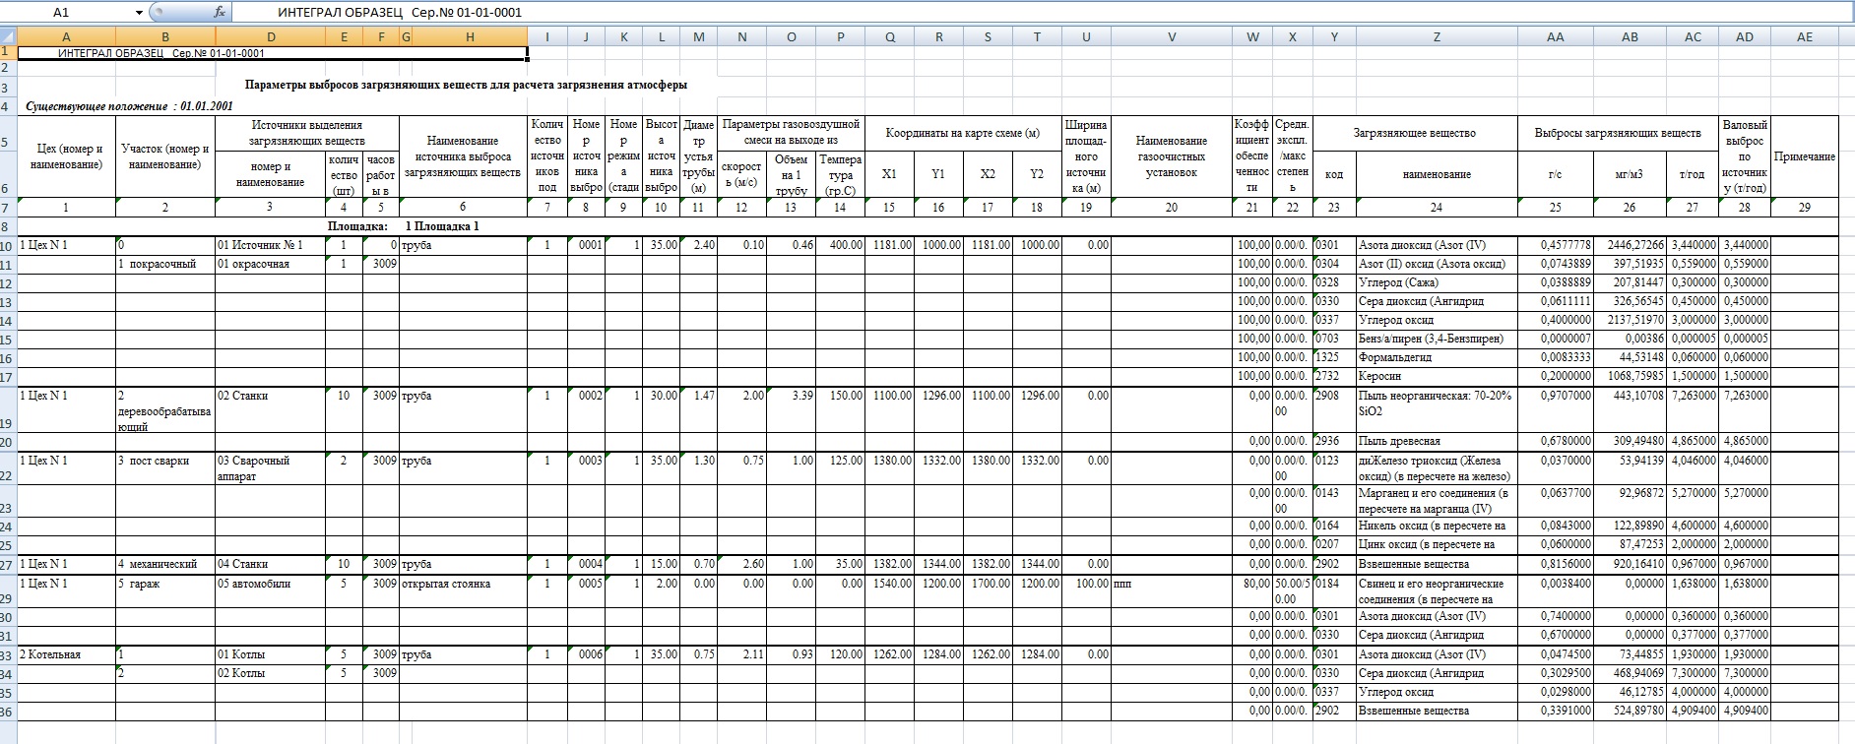Select the column AE header
The height and width of the screenshot is (744, 1855).
[x=1804, y=37]
